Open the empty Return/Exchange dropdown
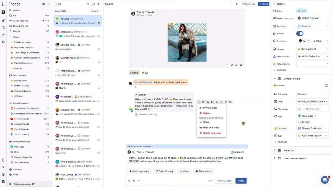This screenshot has height=187, width=332. [313, 64]
